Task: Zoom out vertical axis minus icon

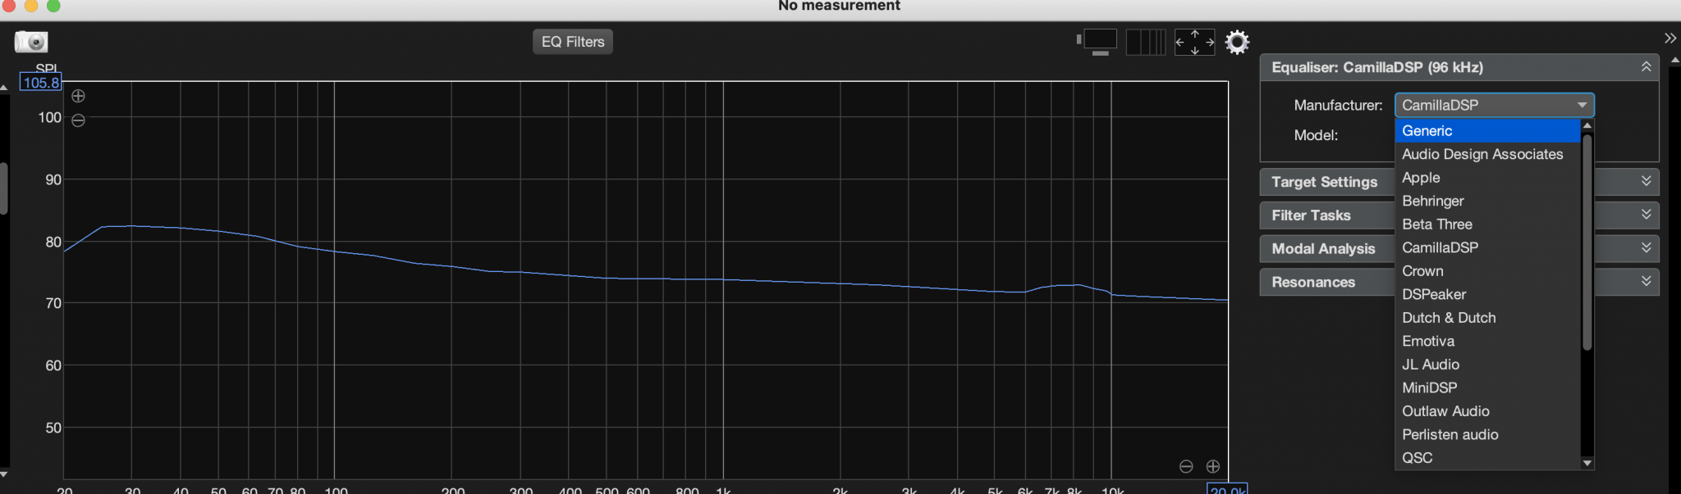Action: pyautogui.click(x=78, y=120)
